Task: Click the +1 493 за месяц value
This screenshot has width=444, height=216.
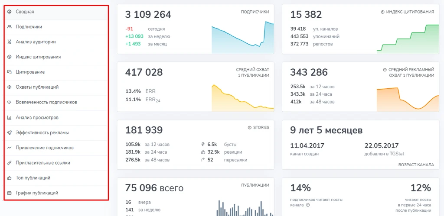Action: [133, 44]
